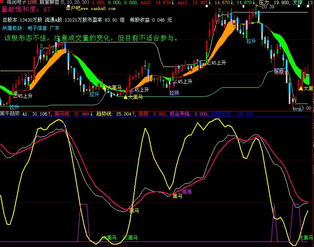This screenshot has height=247, width=314.
Task: Click the AA12: 15.467 value
Action: click(194, 2)
